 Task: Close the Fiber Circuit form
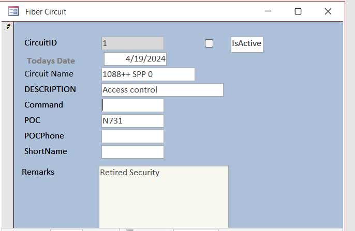pyautogui.click(x=328, y=11)
